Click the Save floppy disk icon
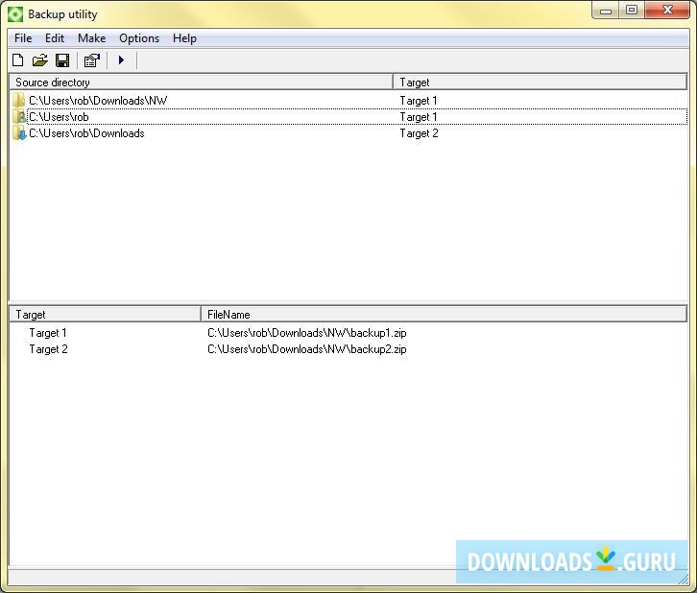 (62, 59)
